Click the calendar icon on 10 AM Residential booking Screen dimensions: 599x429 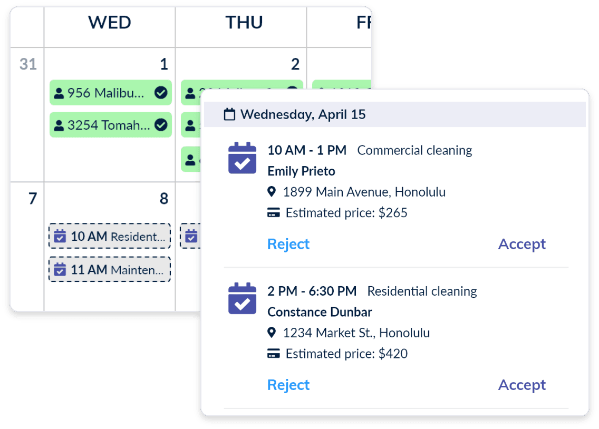click(x=60, y=237)
